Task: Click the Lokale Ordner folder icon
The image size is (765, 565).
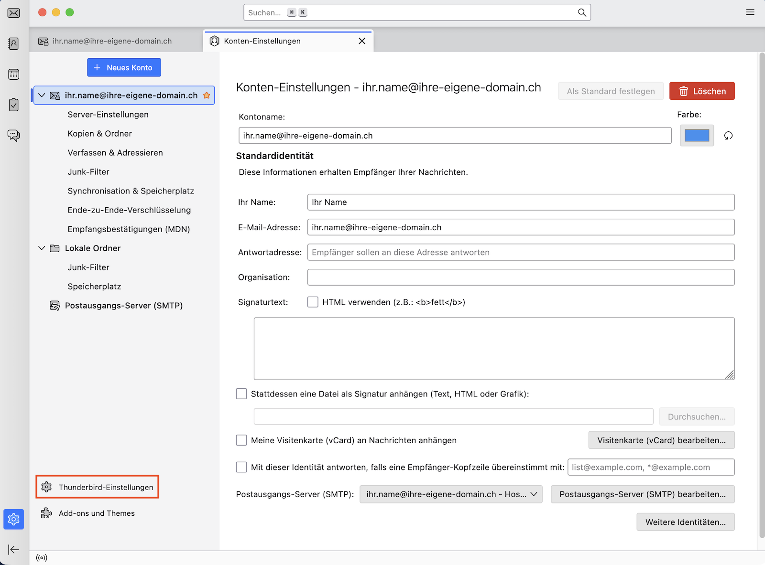Action: 55,248
